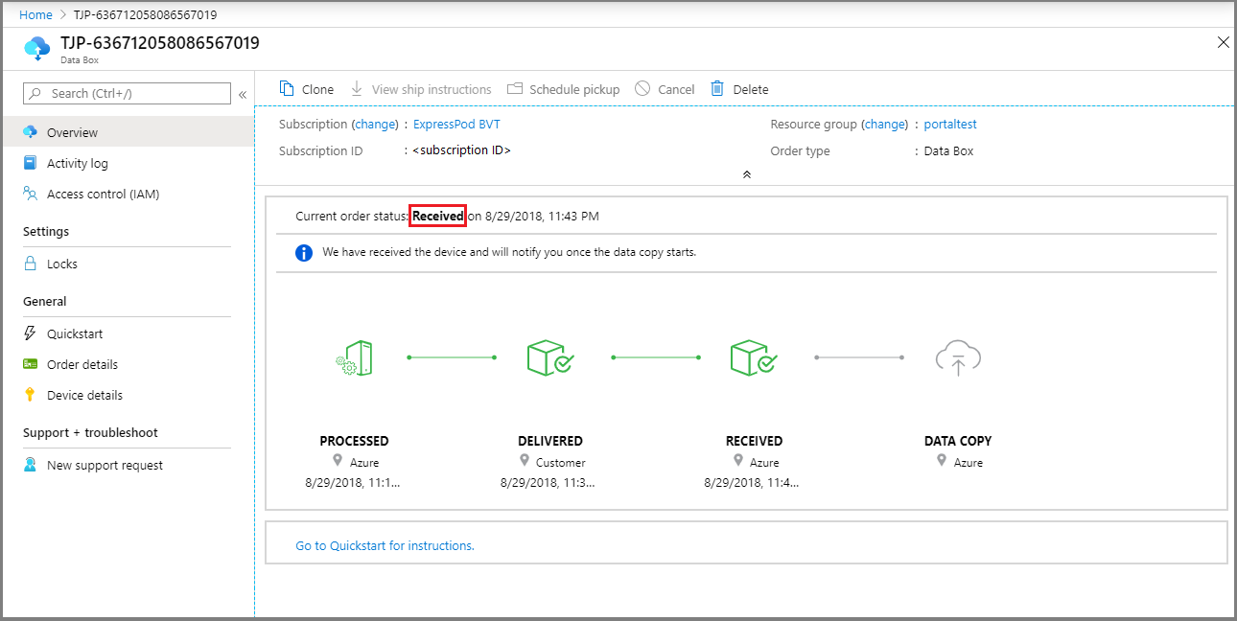Open the ExpressPod BVT subscription link

pos(456,124)
